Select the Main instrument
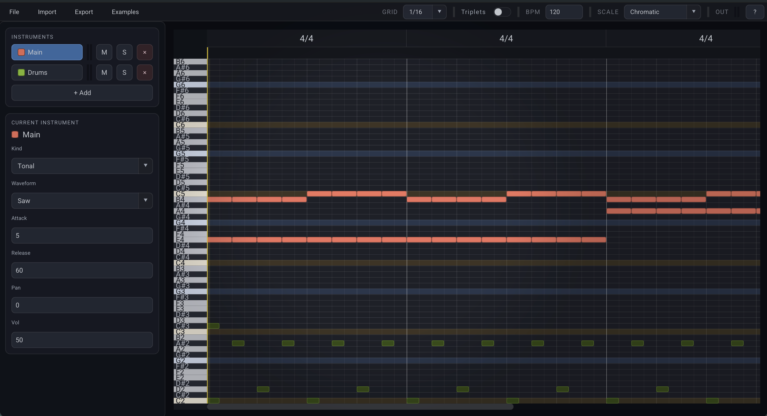The image size is (767, 416). [47, 52]
